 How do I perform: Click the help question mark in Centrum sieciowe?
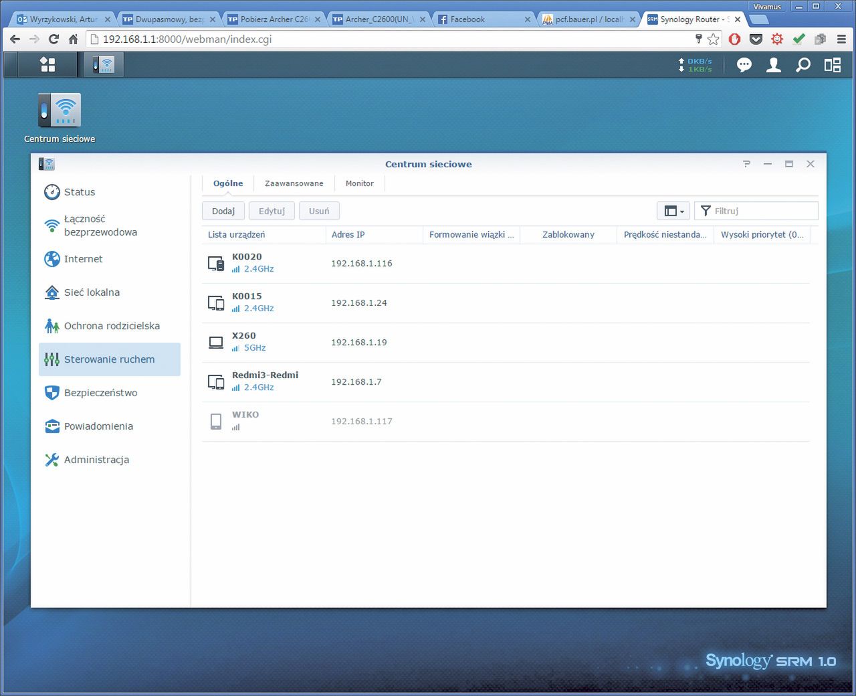tap(746, 164)
